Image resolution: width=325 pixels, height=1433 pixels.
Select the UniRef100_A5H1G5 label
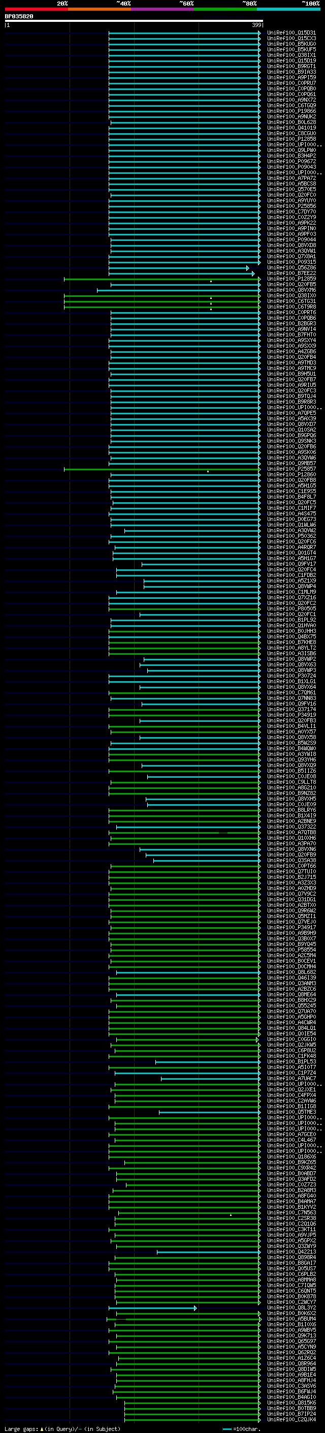tap(291, 485)
